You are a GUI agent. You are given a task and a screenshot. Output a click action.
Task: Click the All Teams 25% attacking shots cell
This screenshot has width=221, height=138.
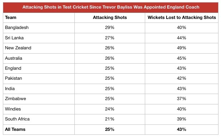(110, 129)
